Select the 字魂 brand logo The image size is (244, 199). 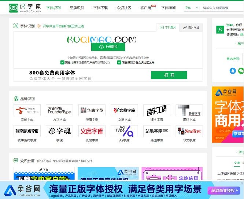59,131
